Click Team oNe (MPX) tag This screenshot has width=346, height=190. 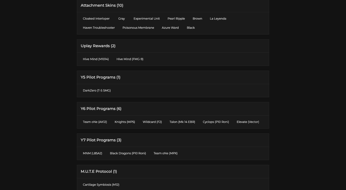click(x=165, y=153)
